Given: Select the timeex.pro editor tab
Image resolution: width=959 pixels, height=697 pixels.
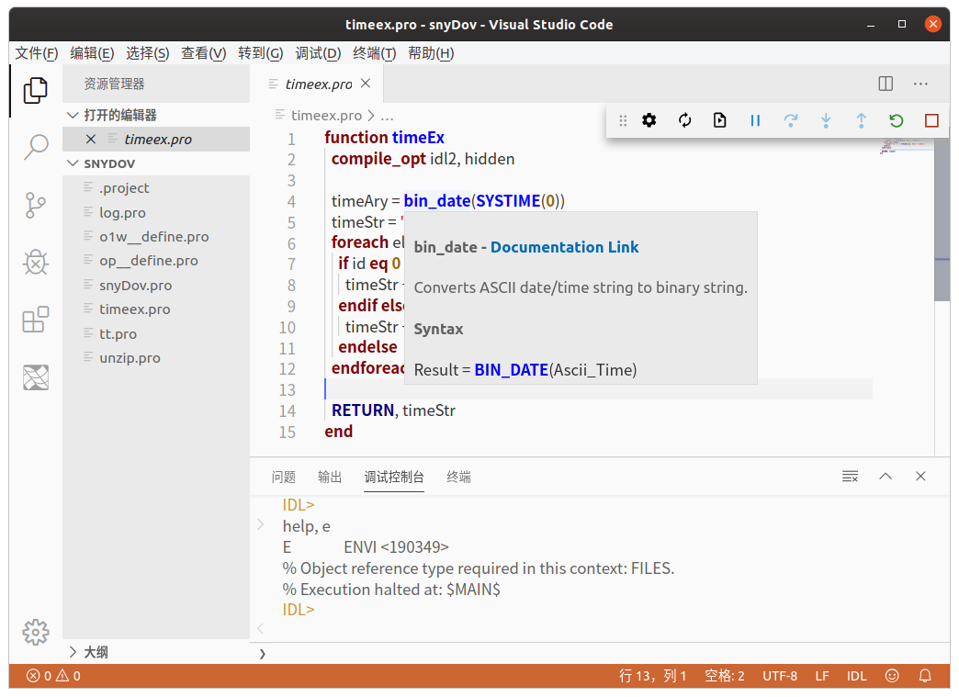Looking at the screenshot, I should 318,84.
